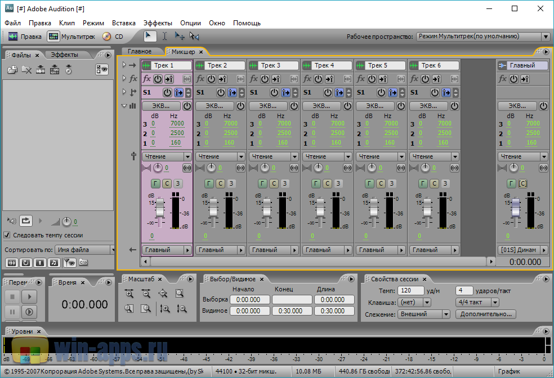The width and height of the screenshot is (554, 378).
Task: Switch to the Главное tab
Action: 140,52
